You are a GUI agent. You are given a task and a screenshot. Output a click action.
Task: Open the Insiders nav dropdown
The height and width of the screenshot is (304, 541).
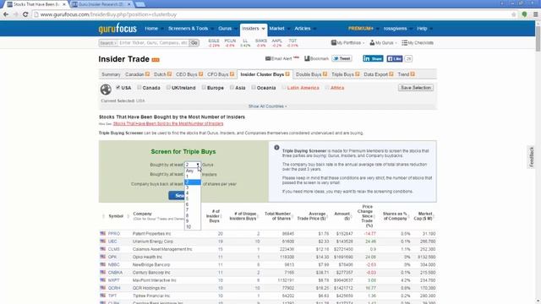pyautogui.click(x=254, y=29)
